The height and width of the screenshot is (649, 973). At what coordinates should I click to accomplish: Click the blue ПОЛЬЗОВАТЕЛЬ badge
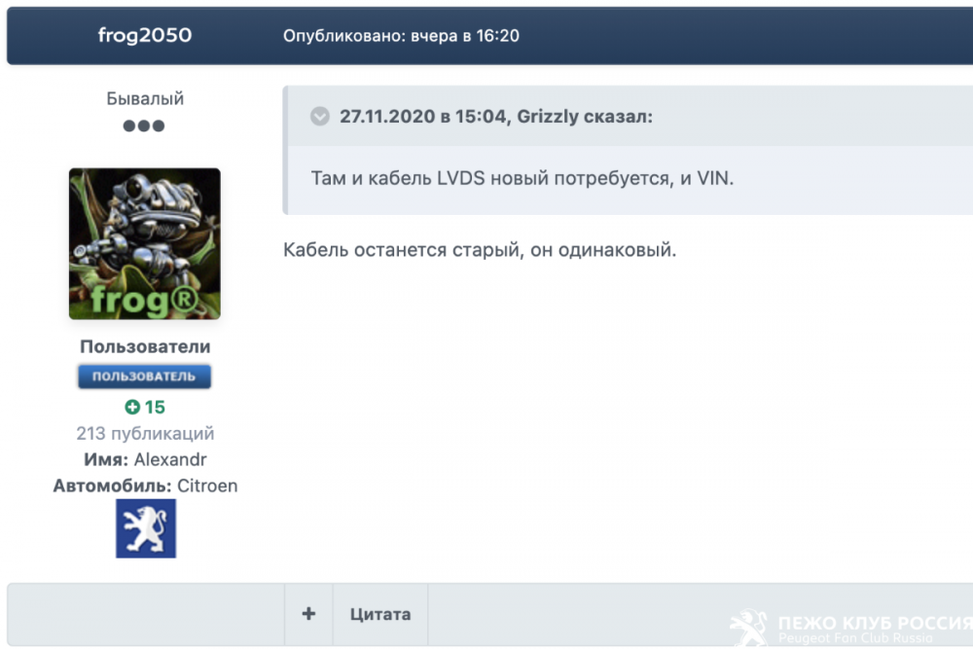pos(144,377)
